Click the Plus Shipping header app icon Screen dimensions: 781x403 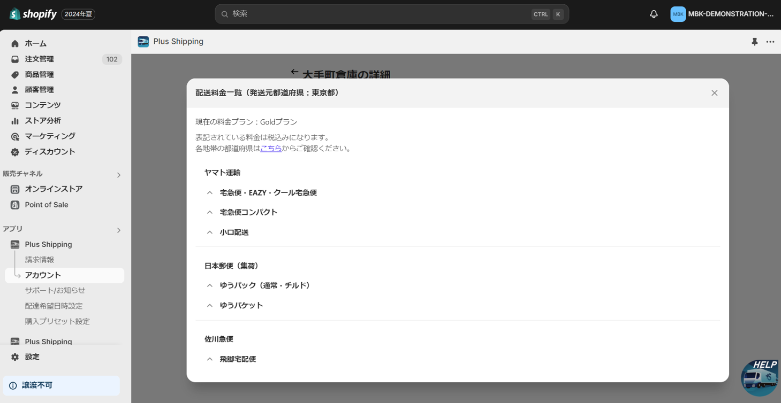(x=143, y=42)
